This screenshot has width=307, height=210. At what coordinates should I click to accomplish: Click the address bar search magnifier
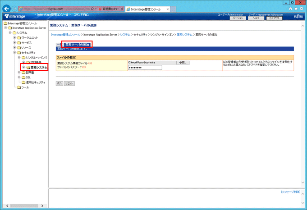pos(92,9)
